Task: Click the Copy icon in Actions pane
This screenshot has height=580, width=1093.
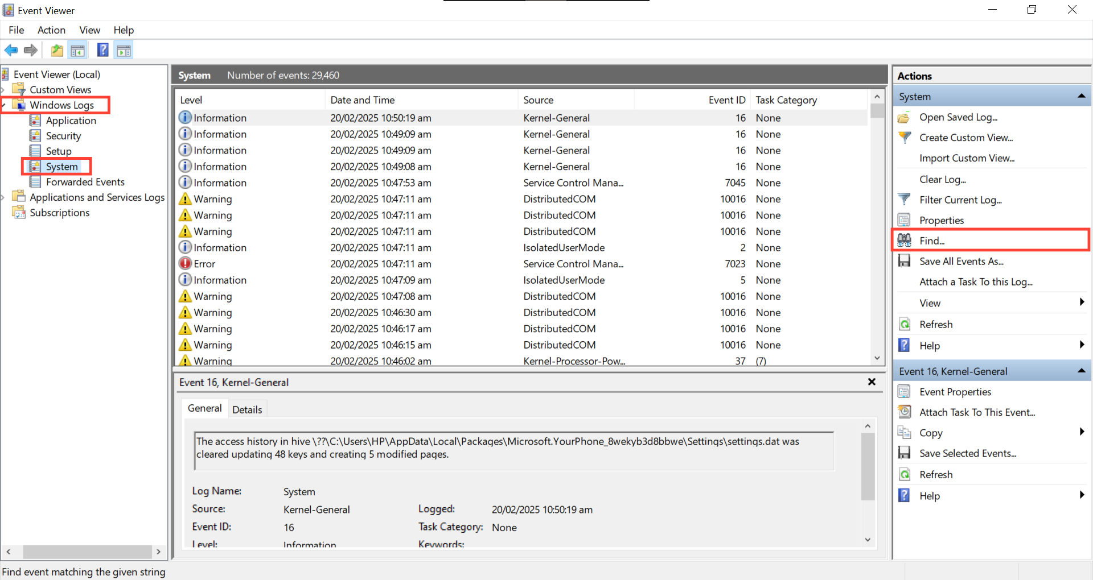Action: coord(904,433)
